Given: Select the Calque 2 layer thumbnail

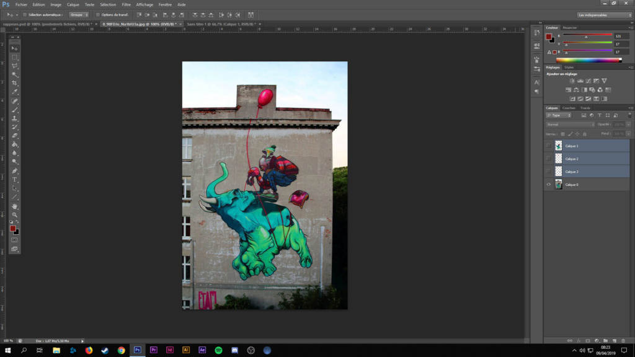Looking at the screenshot, I should coord(559,159).
